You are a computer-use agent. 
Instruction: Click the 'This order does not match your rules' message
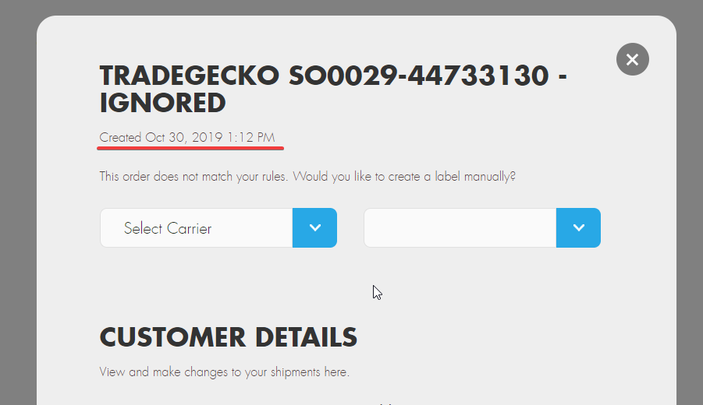point(307,176)
